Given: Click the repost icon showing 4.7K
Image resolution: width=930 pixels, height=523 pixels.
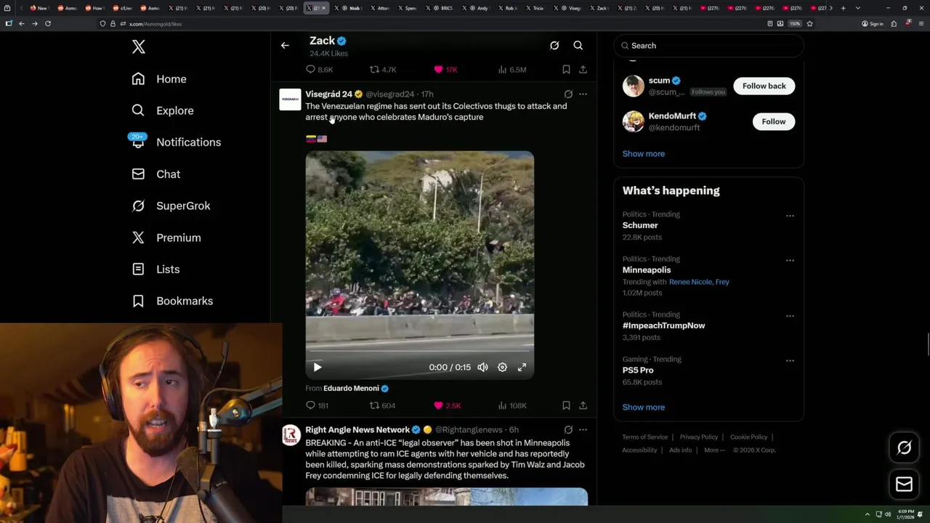Looking at the screenshot, I should pyautogui.click(x=374, y=70).
